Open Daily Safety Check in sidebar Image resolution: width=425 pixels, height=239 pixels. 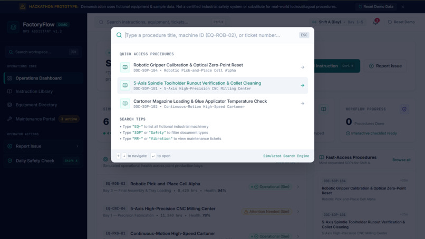43,161
